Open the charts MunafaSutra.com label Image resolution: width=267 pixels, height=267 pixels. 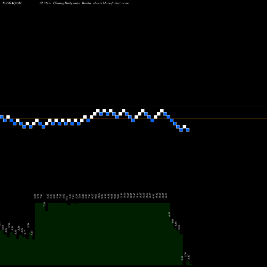[111, 3]
